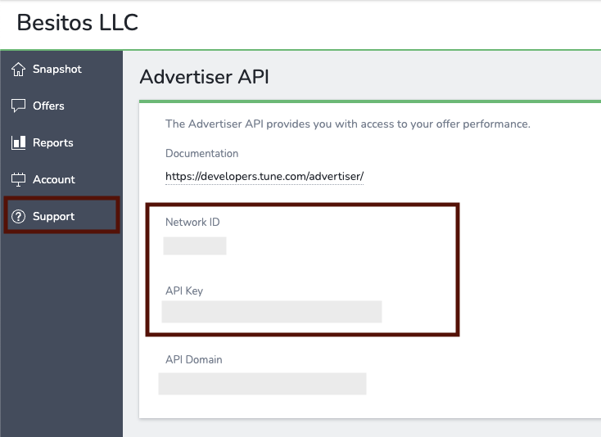Select the redacted API Key value
This screenshot has height=437, width=601.
(272, 312)
